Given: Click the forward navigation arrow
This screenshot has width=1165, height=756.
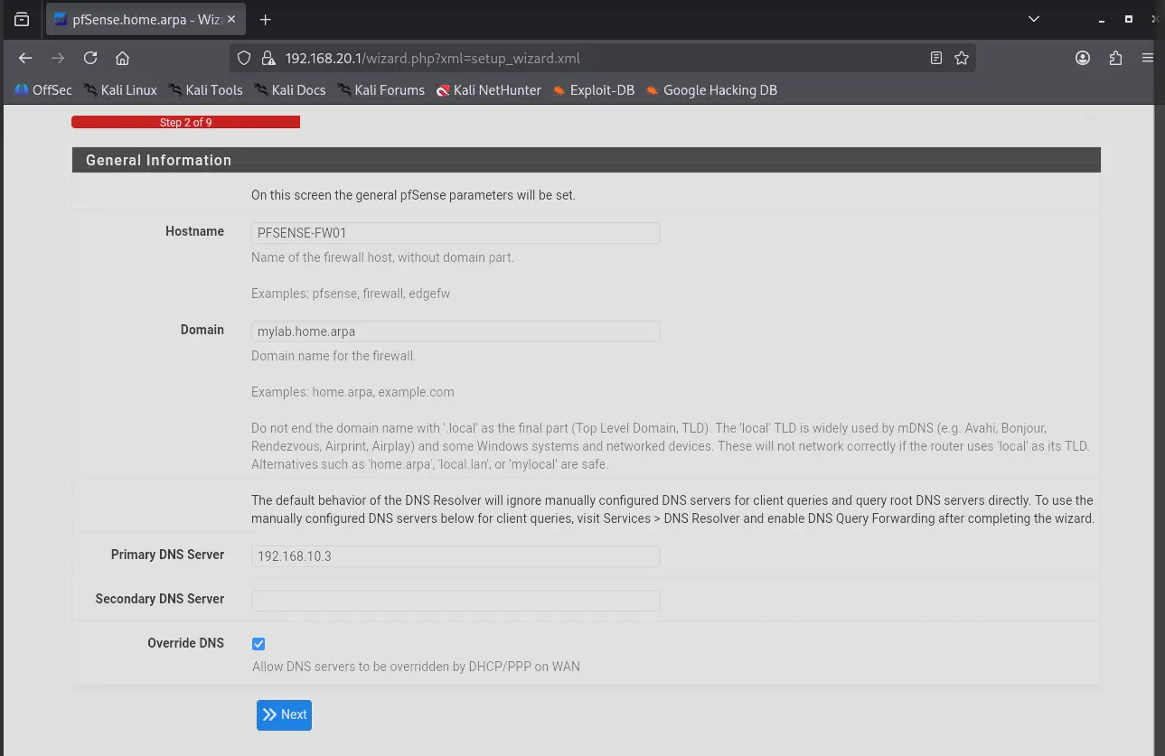Looking at the screenshot, I should [58, 58].
